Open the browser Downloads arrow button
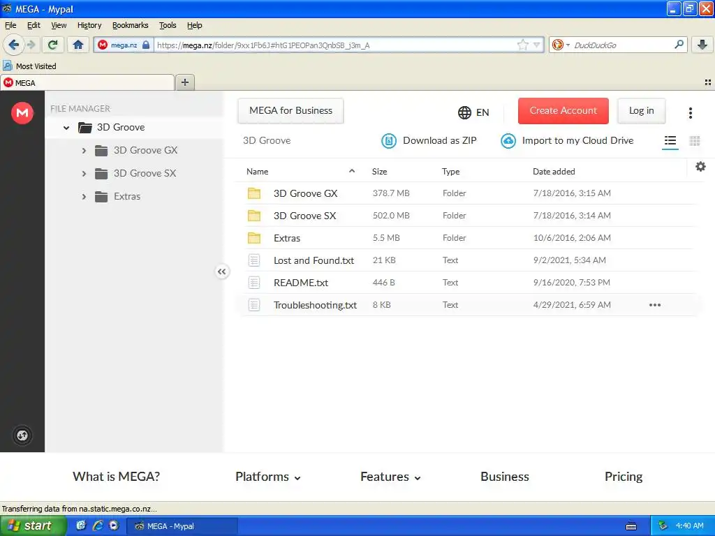The width and height of the screenshot is (715, 536). point(702,45)
